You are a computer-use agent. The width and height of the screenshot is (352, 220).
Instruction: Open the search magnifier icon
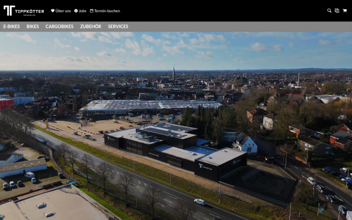tap(329, 11)
